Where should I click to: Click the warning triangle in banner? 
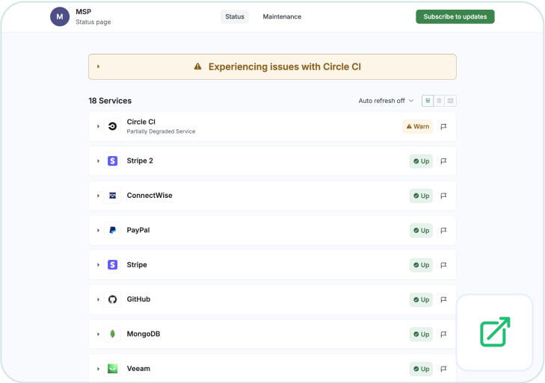coord(198,66)
